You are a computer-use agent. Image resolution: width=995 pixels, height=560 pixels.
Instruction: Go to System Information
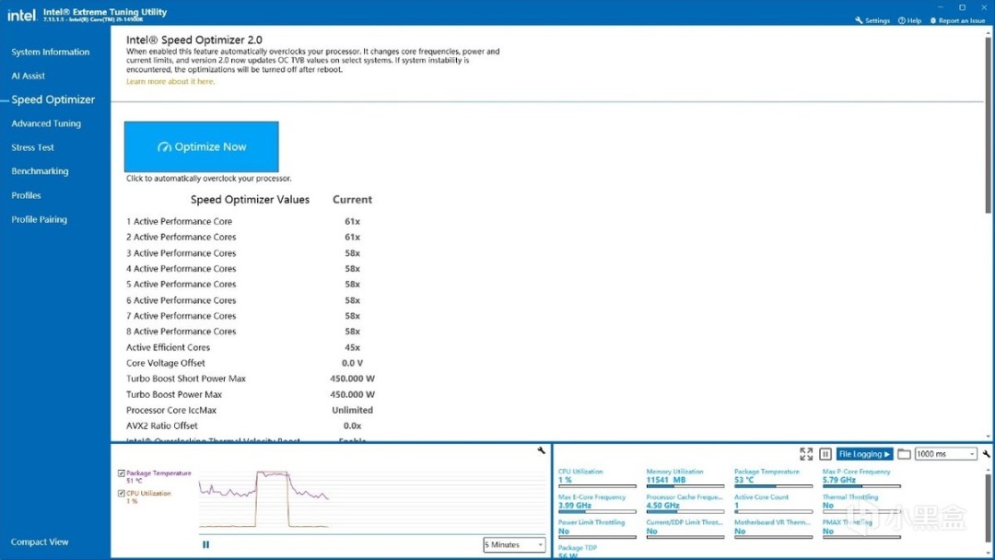coord(50,52)
